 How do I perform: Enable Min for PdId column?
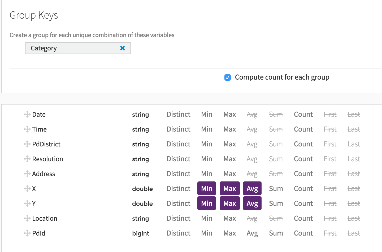coord(207,233)
